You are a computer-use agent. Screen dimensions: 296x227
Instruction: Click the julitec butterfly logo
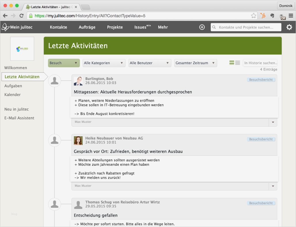coord(5,27)
